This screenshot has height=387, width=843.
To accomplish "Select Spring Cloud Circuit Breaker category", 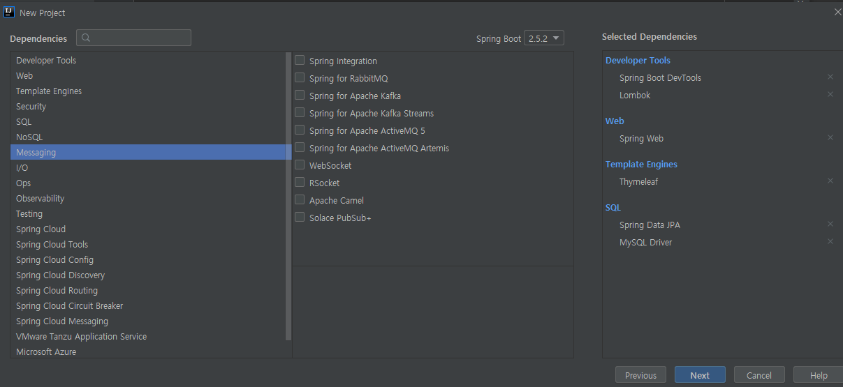I will tap(148, 306).
